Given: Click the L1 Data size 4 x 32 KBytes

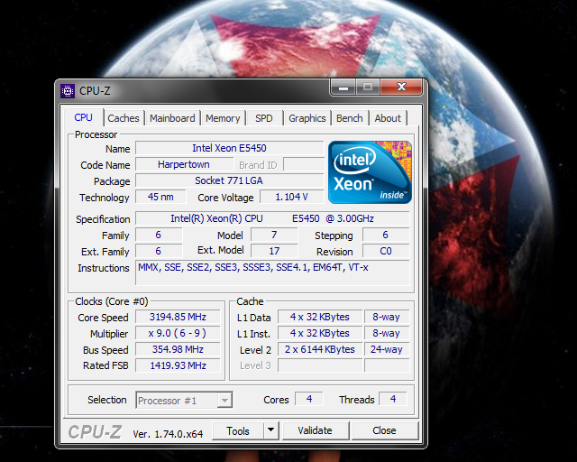Looking at the screenshot, I should 320,317.
